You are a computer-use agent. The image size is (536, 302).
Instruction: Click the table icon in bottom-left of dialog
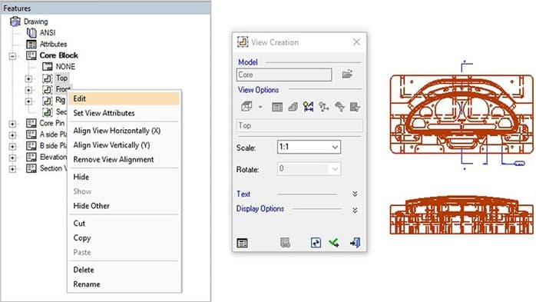click(x=242, y=243)
